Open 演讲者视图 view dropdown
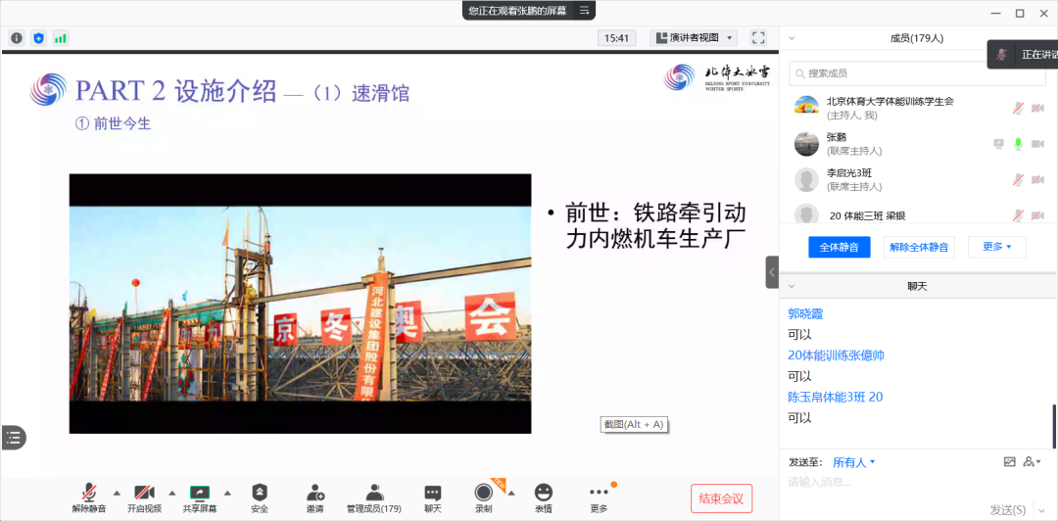 (x=694, y=38)
